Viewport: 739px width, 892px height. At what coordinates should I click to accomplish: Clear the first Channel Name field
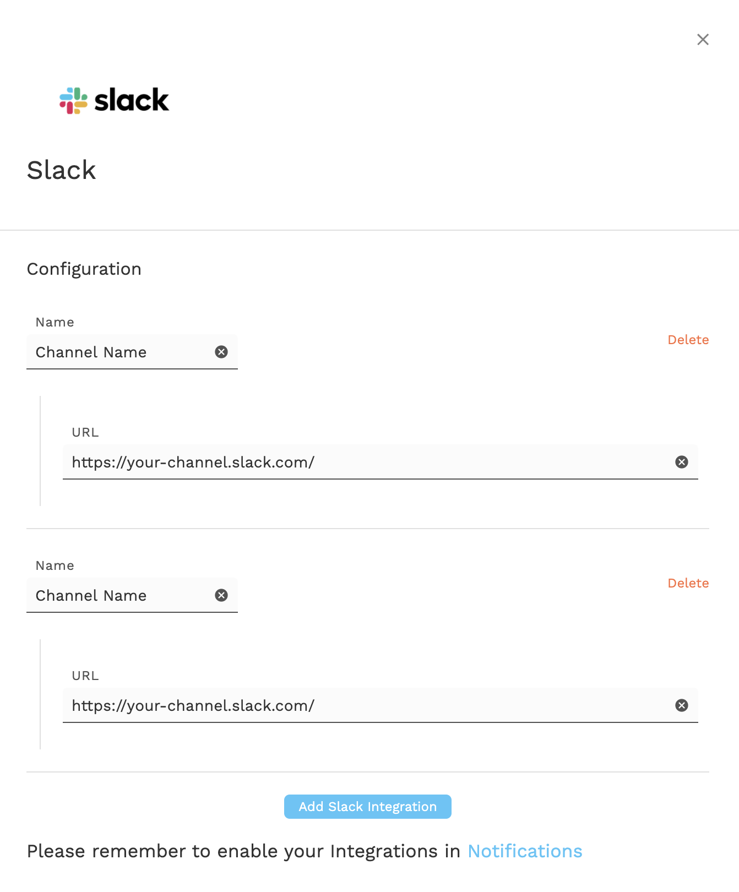(x=221, y=352)
